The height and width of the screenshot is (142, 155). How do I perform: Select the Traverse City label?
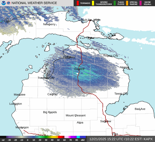point(46,78)
